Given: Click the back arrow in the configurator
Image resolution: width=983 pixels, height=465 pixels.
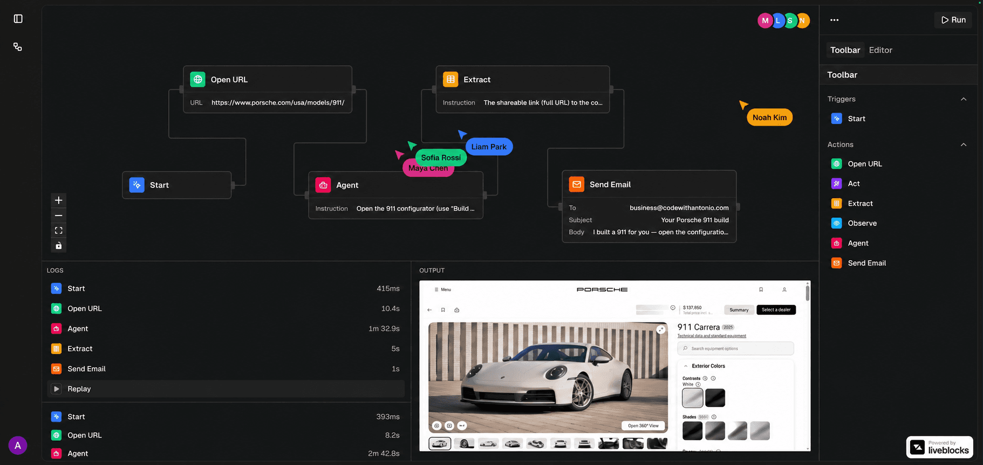Looking at the screenshot, I should click(x=429, y=310).
